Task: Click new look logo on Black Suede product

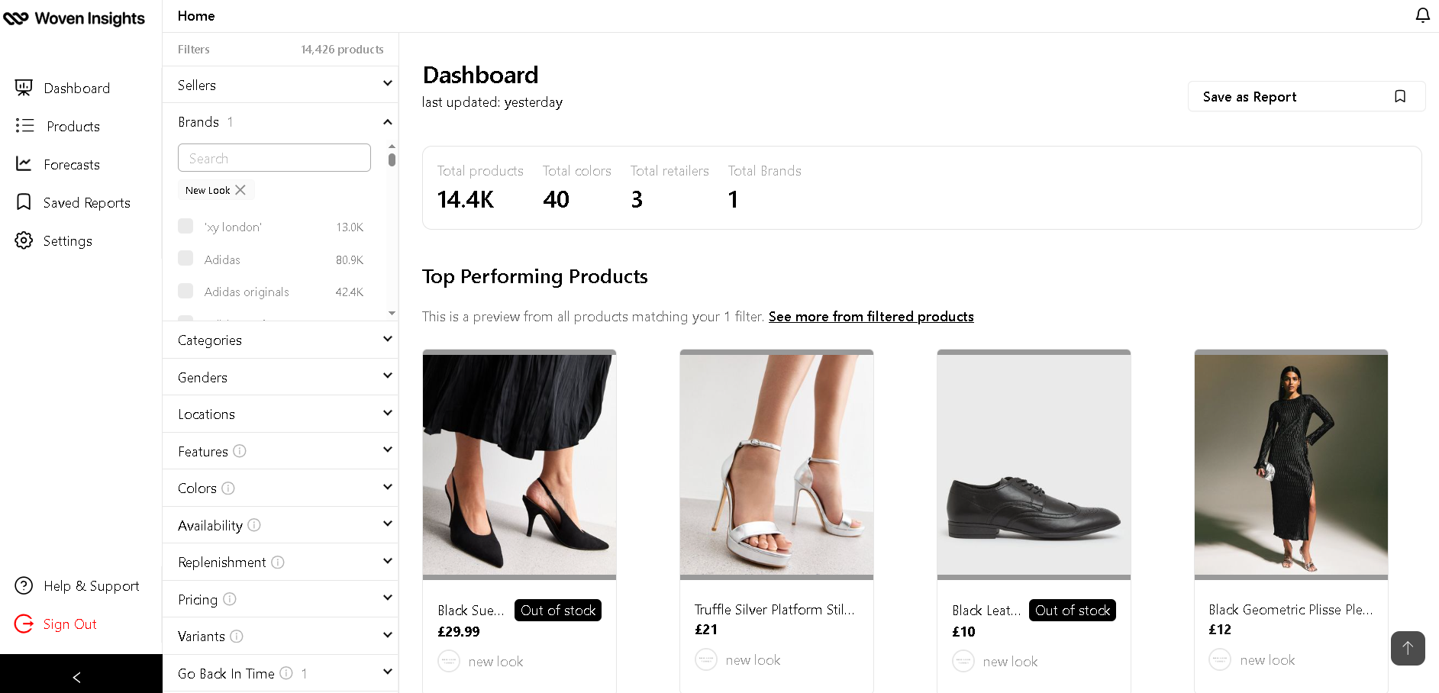Action: point(449,661)
